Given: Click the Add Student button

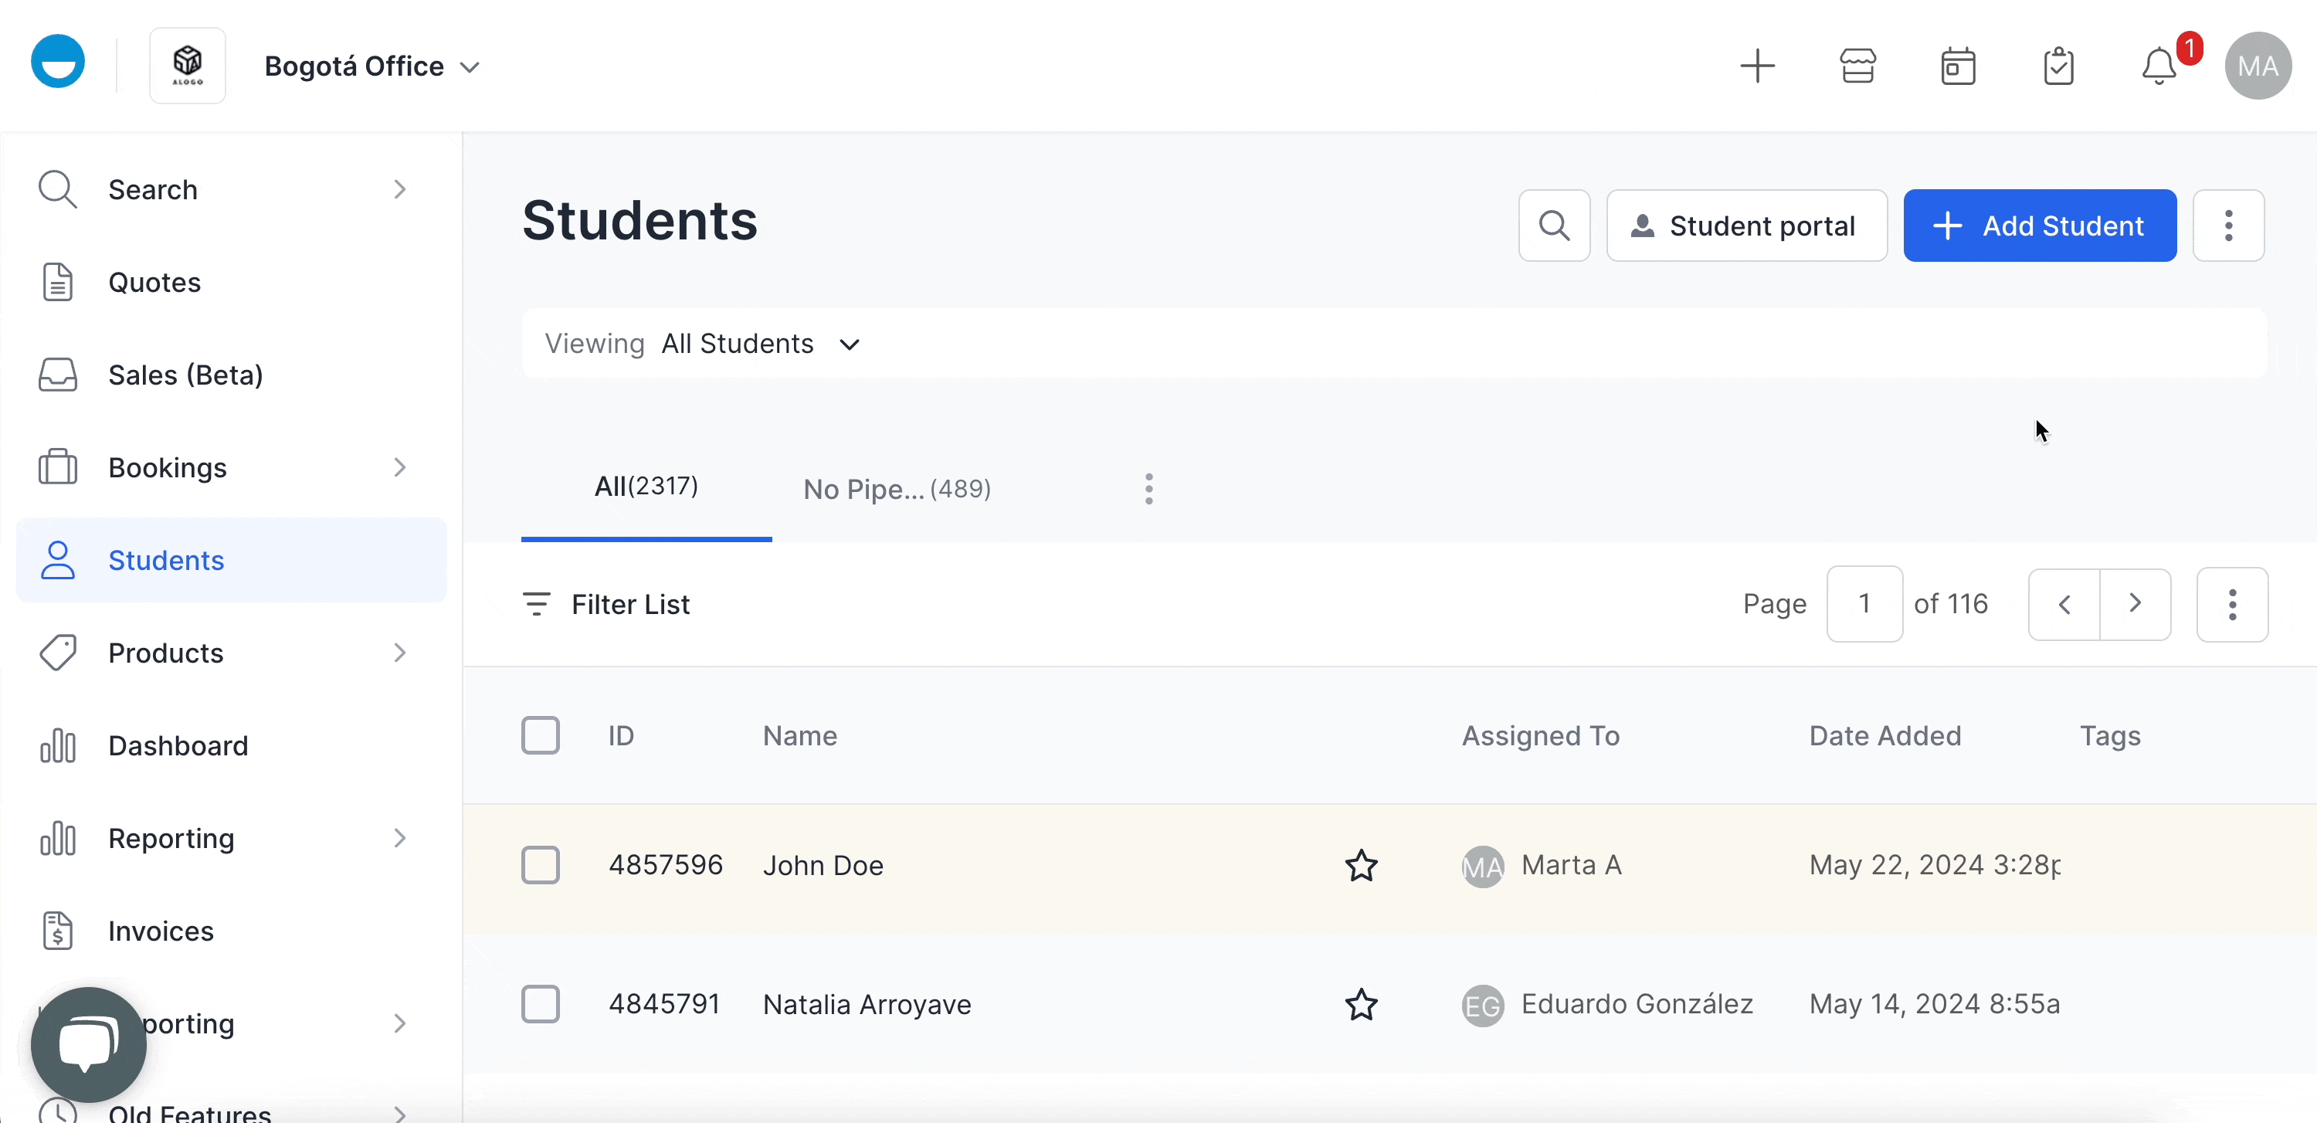Looking at the screenshot, I should point(2039,225).
